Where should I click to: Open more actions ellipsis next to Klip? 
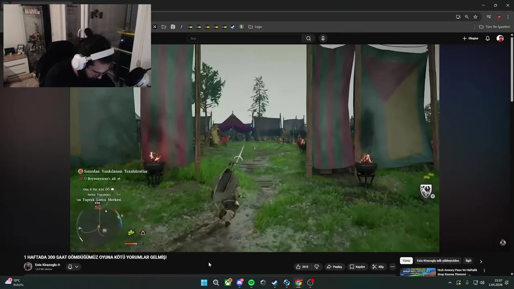click(x=392, y=267)
